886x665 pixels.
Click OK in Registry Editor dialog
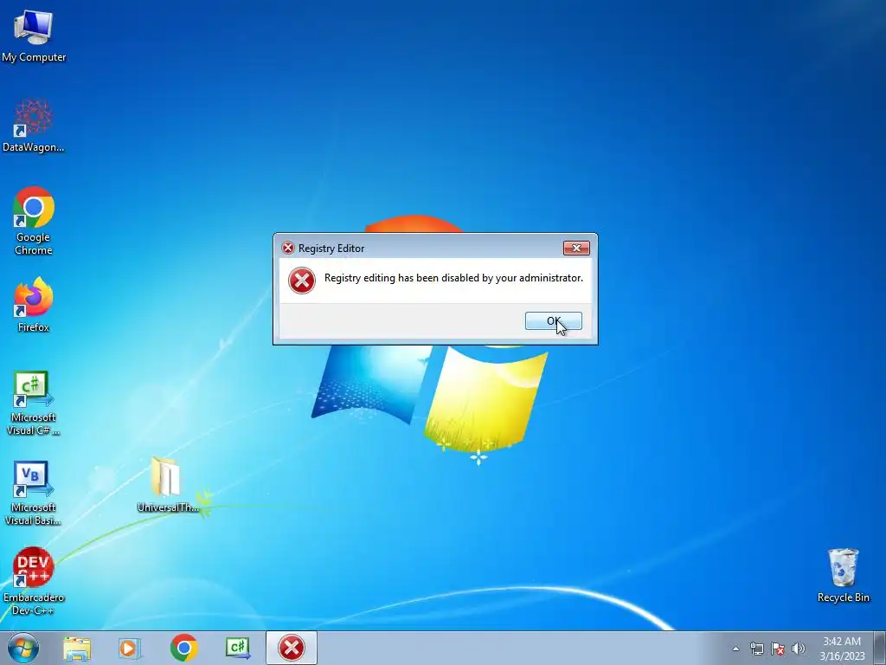[553, 320]
